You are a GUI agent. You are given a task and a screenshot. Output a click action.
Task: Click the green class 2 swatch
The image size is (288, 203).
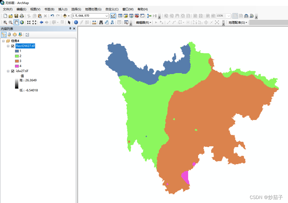pyautogui.click(x=17, y=56)
